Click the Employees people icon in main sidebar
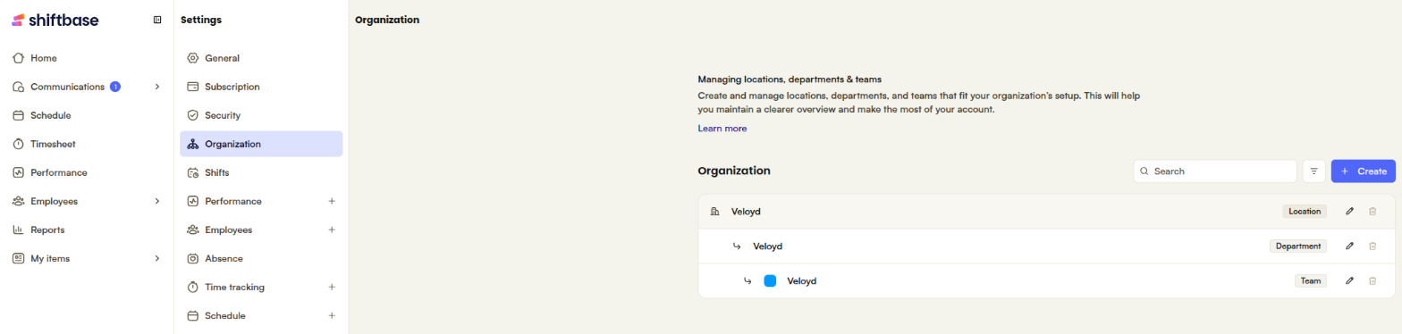Image resolution: width=1402 pixels, height=334 pixels. click(x=18, y=201)
